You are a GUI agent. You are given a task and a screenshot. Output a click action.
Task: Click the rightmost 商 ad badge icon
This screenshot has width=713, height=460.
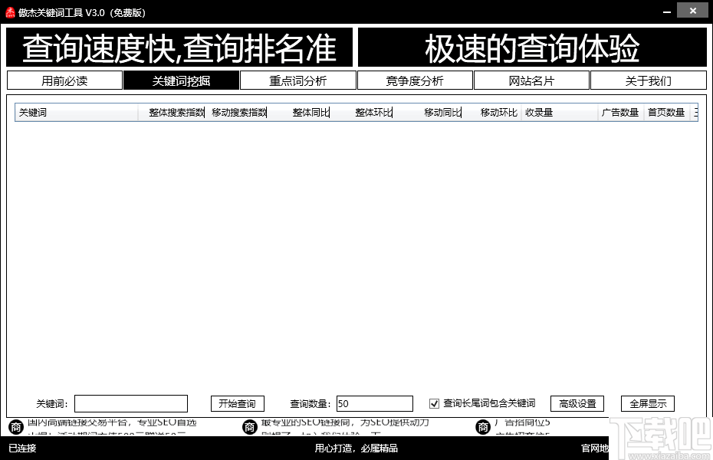pos(483,426)
